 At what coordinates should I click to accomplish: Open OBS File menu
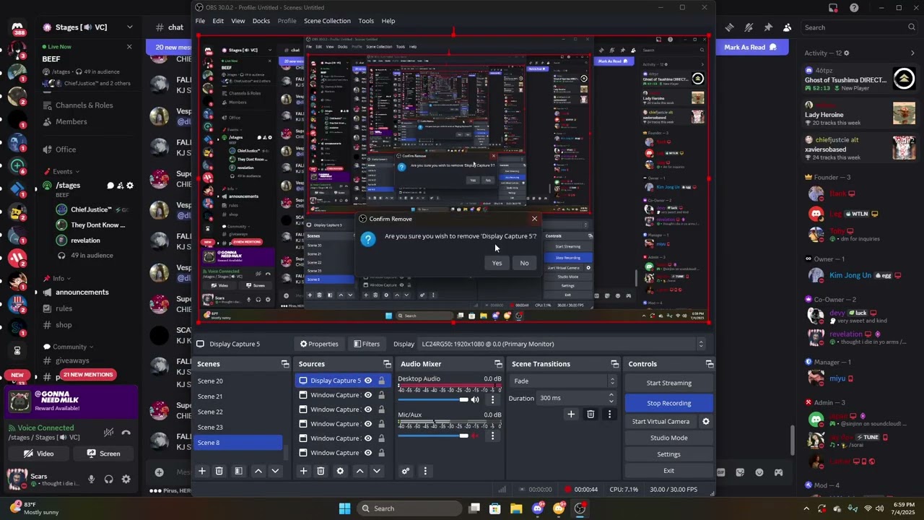pos(200,21)
